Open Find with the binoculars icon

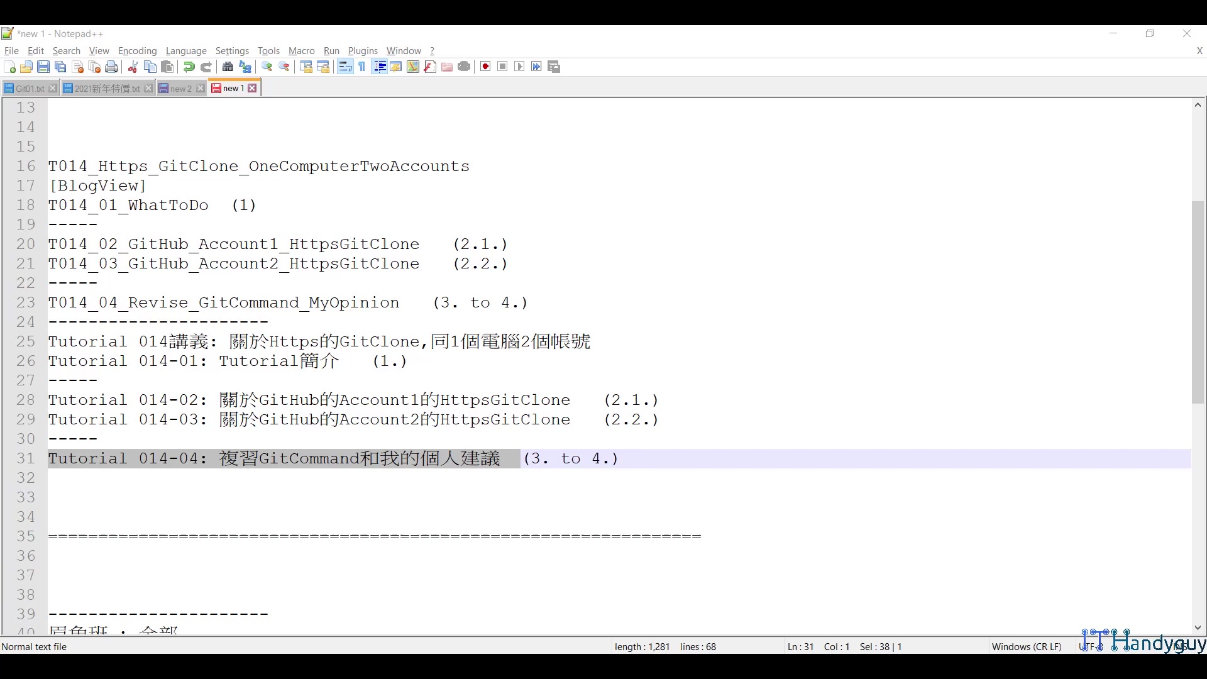pos(228,67)
